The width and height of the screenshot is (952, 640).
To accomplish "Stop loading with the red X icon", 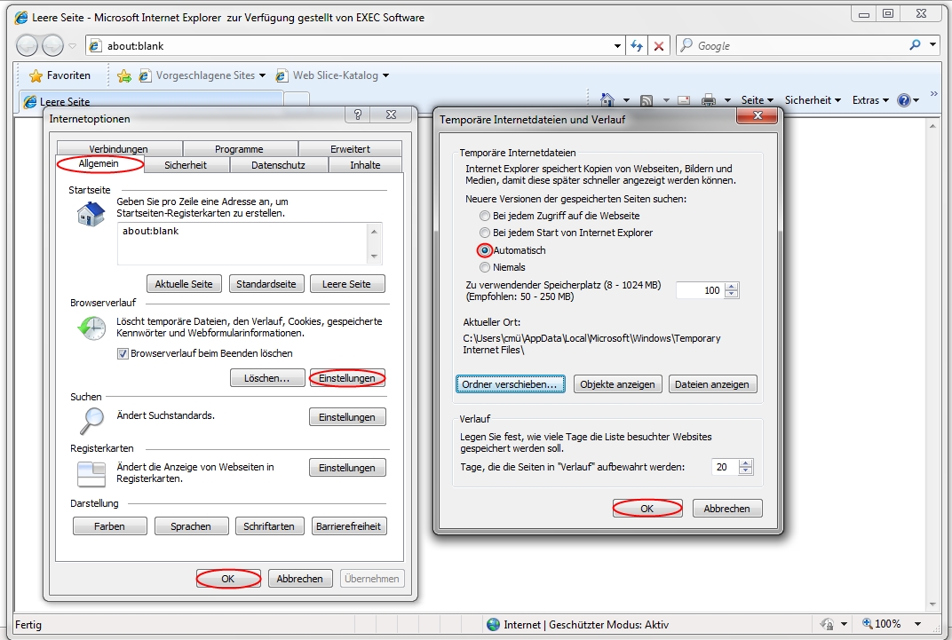I will click(659, 45).
